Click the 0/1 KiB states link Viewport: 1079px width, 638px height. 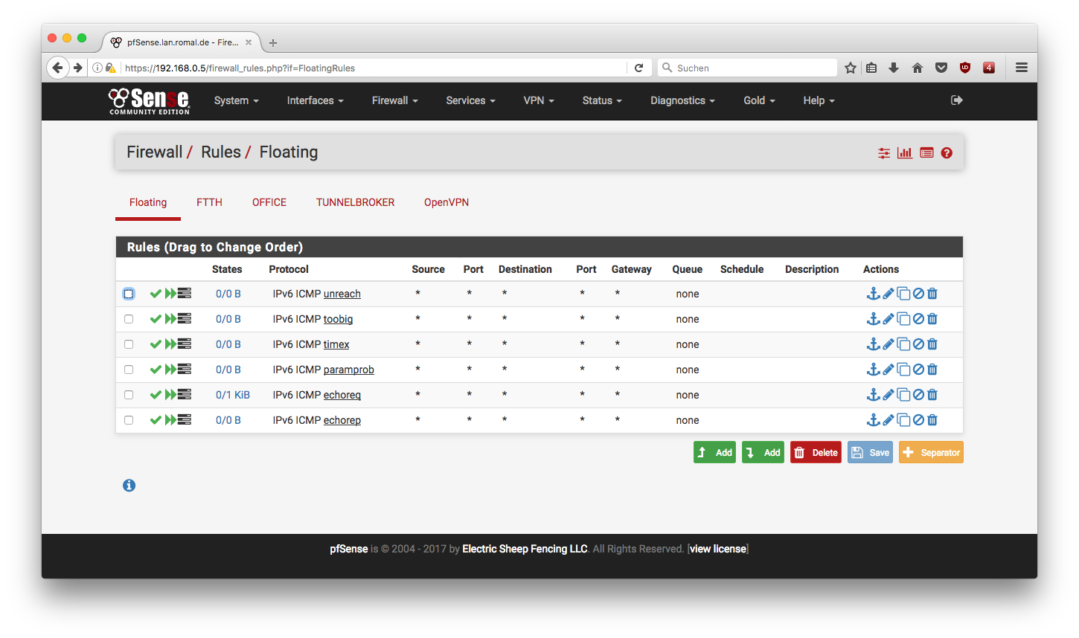coord(233,395)
